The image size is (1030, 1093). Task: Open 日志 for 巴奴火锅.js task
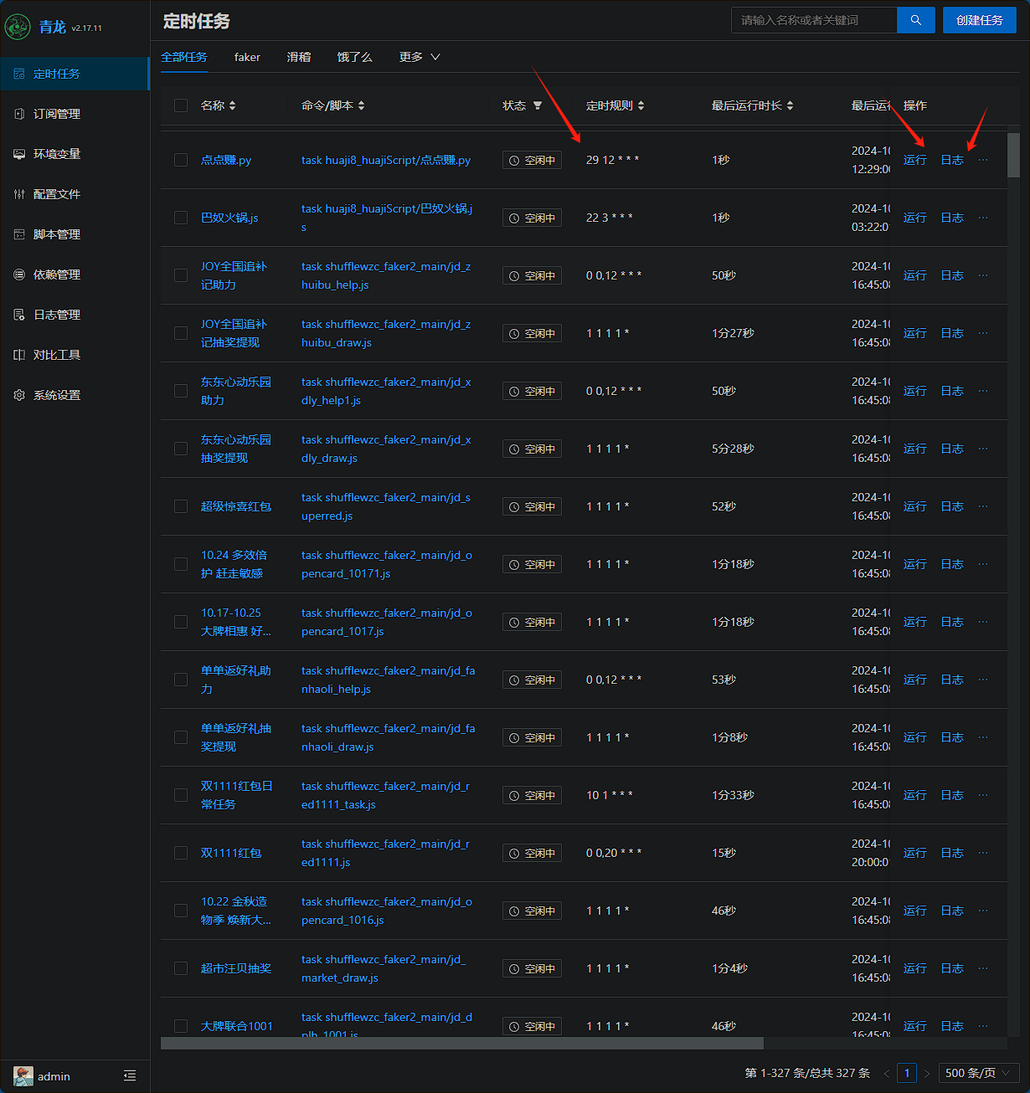(951, 218)
